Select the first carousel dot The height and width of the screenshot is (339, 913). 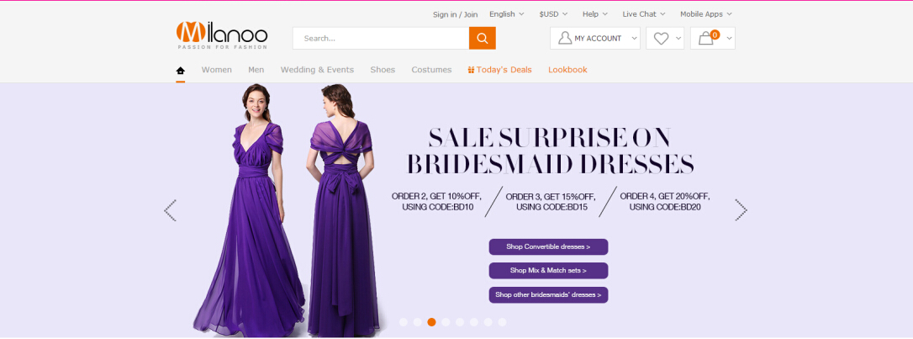[404, 322]
